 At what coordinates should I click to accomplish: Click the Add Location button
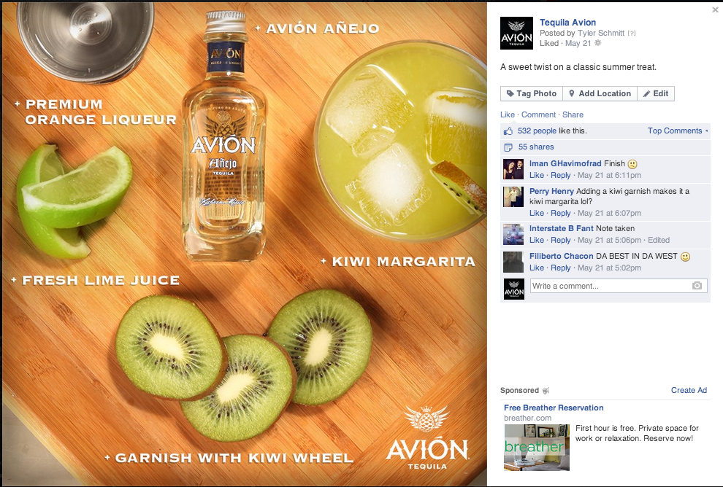(600, 93)
